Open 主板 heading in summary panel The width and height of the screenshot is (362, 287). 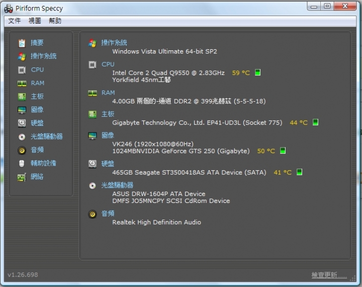[x=108, y=114]
